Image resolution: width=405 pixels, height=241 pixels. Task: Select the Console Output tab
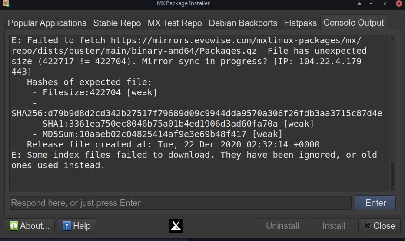click(354, 23)
